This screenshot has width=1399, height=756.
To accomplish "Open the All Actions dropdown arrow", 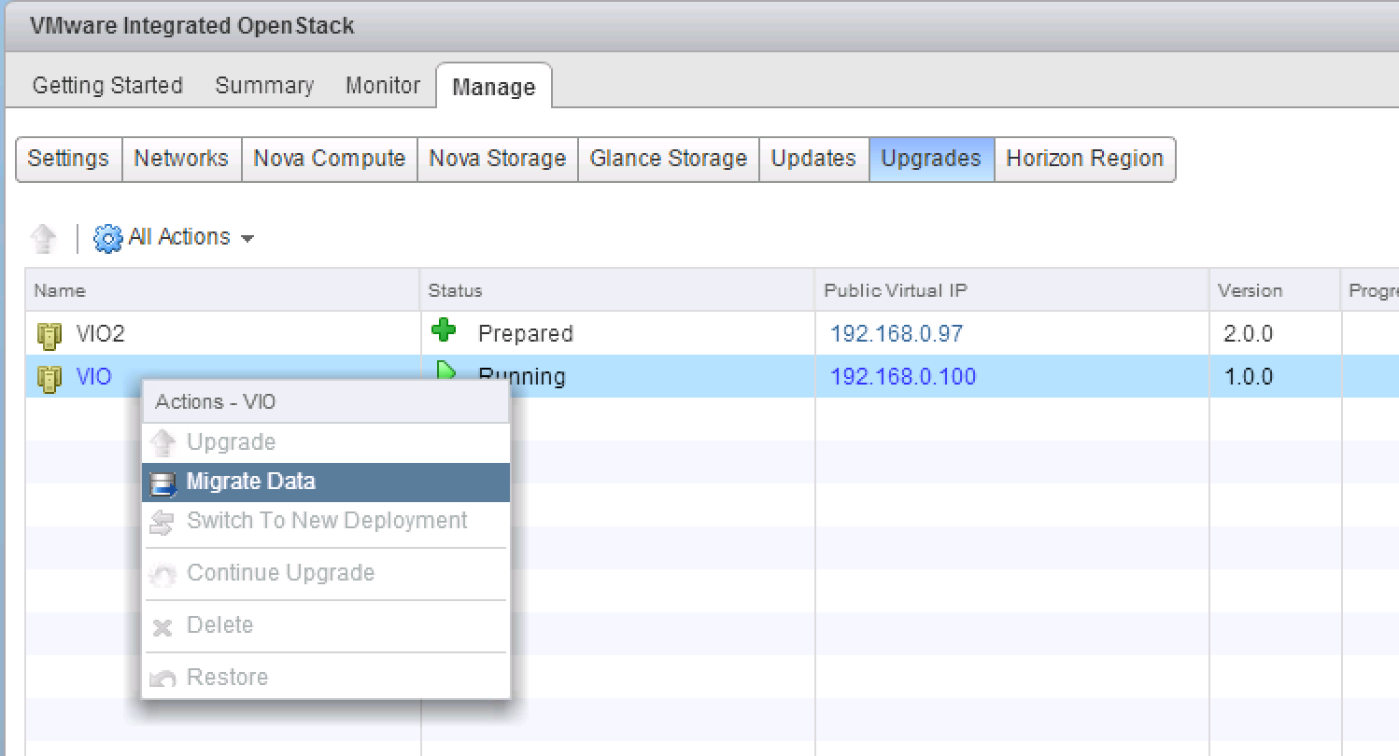I will pyautogui.click(x=247, y=239).
